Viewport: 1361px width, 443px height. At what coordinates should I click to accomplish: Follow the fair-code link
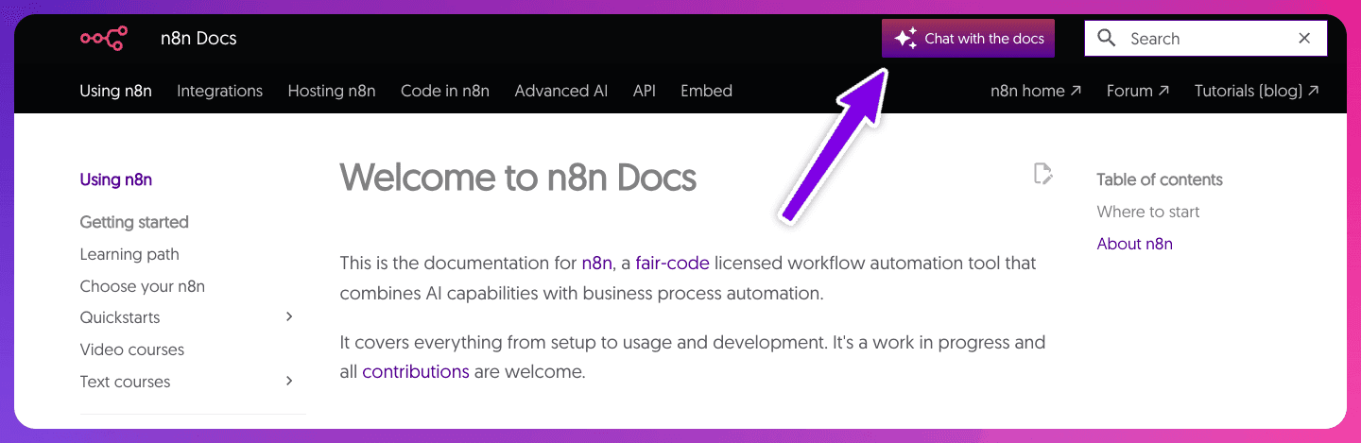pyautogui.click(x=672, y=263)
